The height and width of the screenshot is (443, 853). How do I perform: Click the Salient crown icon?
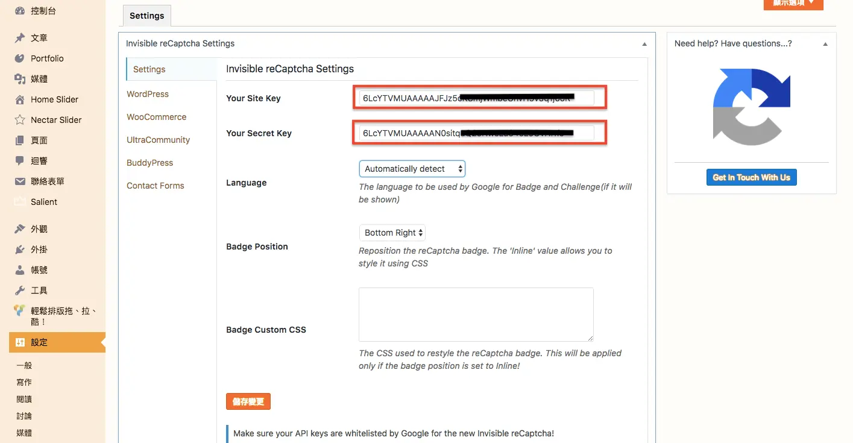pyautogui.click(x=20, y=201)
